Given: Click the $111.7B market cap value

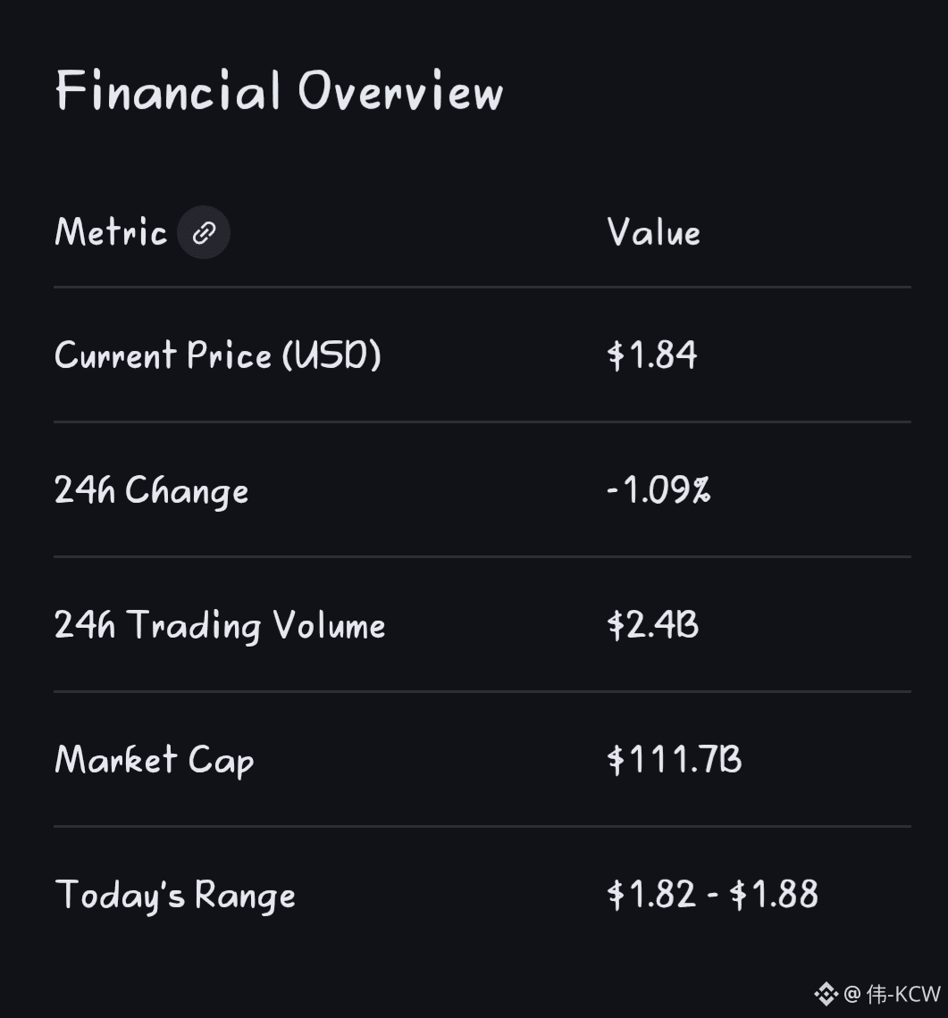Looking at the screenshot, I should 674,760.
